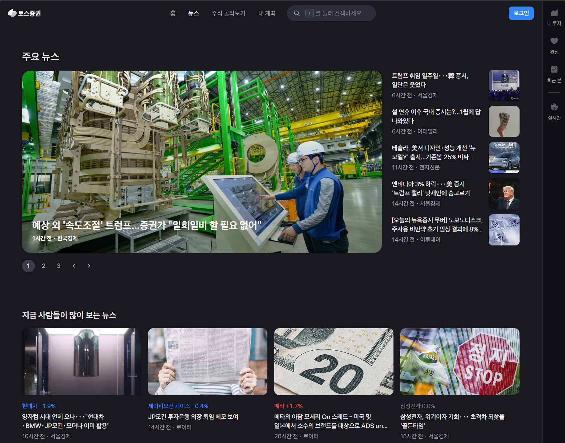Click 지금 사람들이 많이 보는 뉴스 heading
Viewport: 565px width, 443px height.
pyautogui.click(x=69, y=315)
